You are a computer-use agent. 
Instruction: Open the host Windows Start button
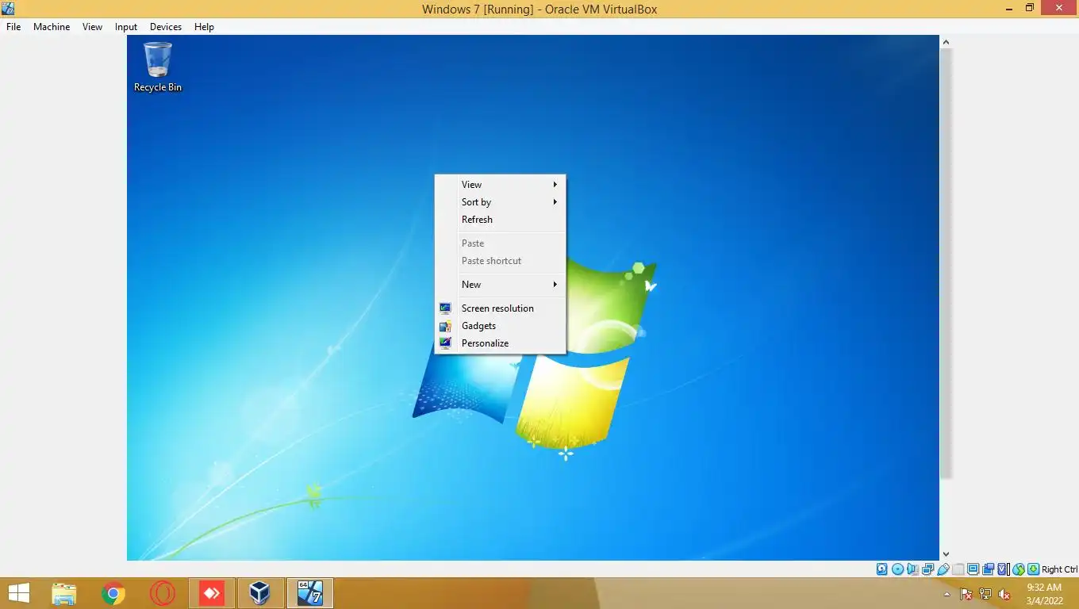[18, 593]
